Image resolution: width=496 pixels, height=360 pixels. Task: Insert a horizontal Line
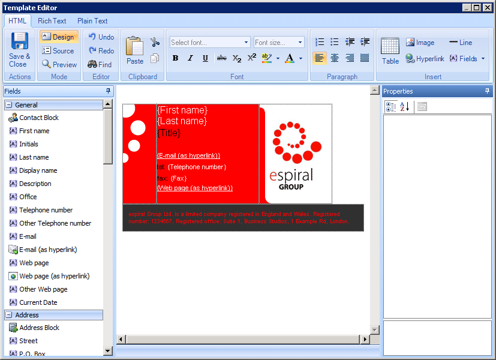pos(461,43)
